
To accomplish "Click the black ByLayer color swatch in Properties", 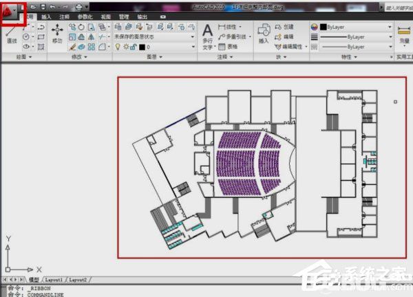I will (324, 27).
